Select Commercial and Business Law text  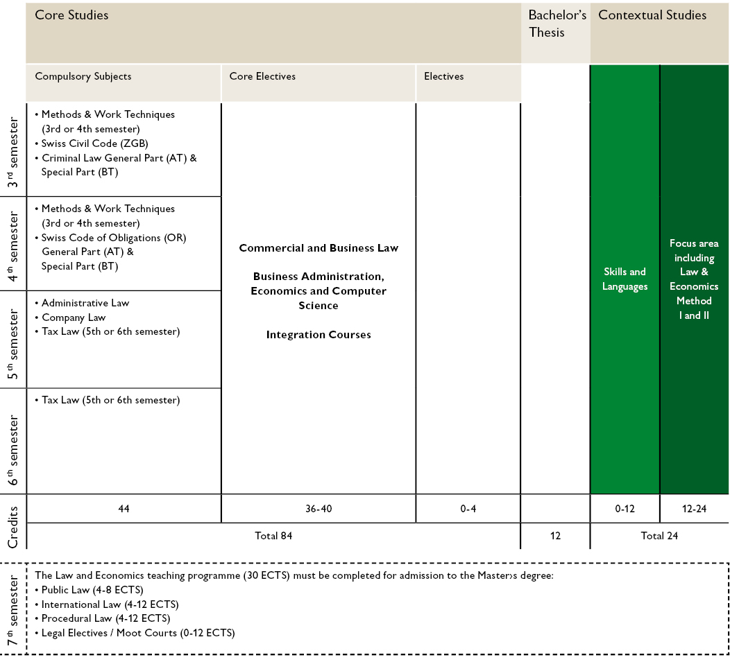(x=319, y=248)
